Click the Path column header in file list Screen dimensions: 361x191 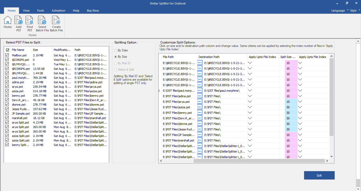pyautogui.click(x=90, y=50)
